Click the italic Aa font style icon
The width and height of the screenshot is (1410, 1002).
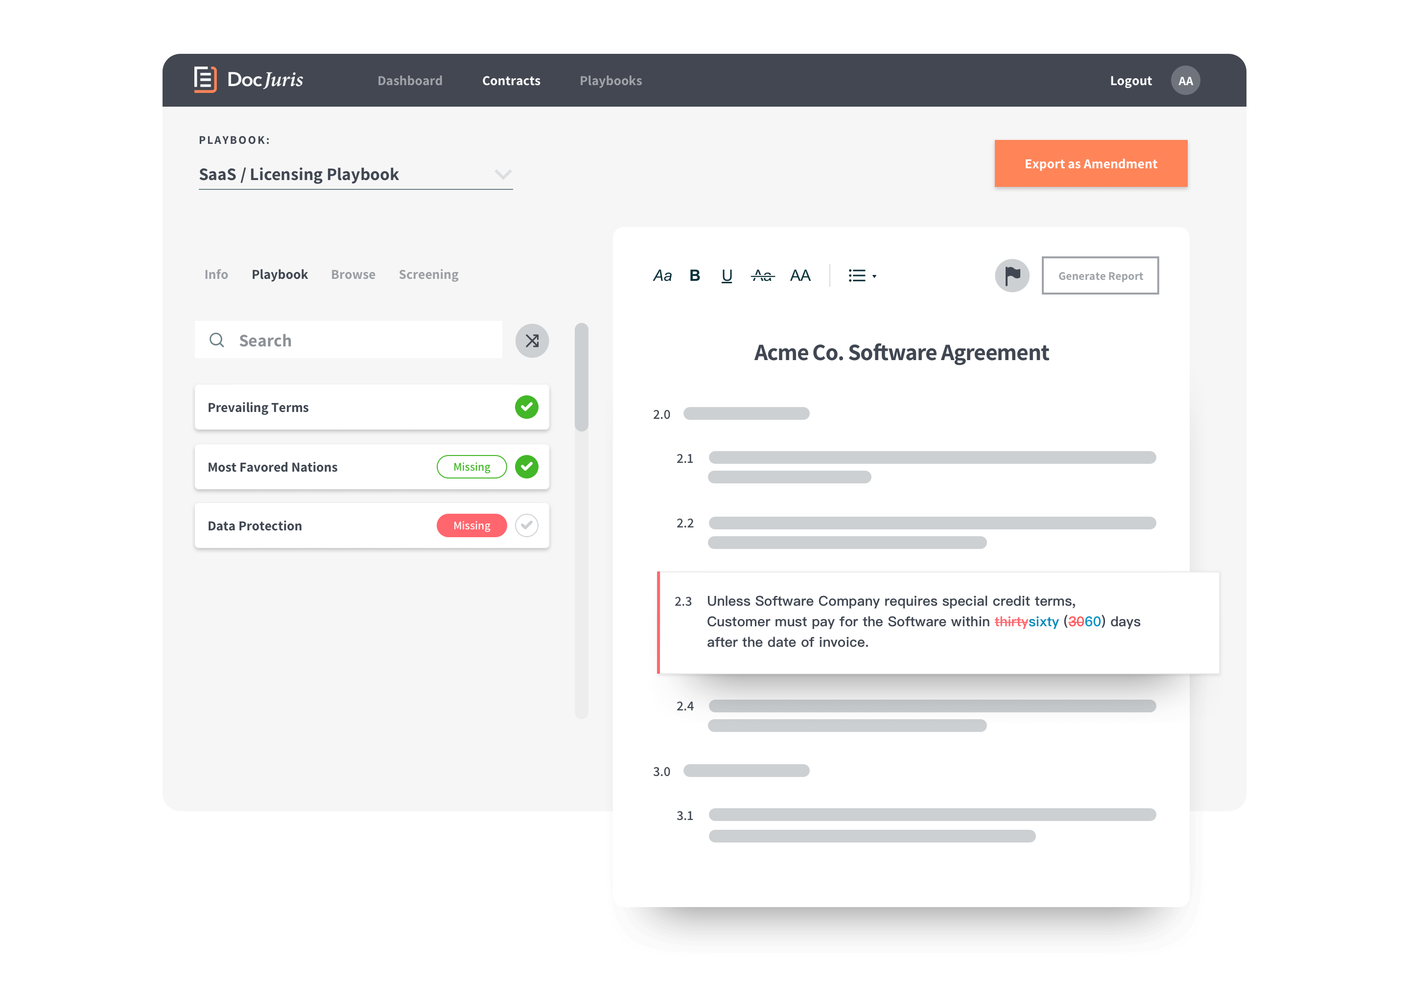tap(662, 276)
